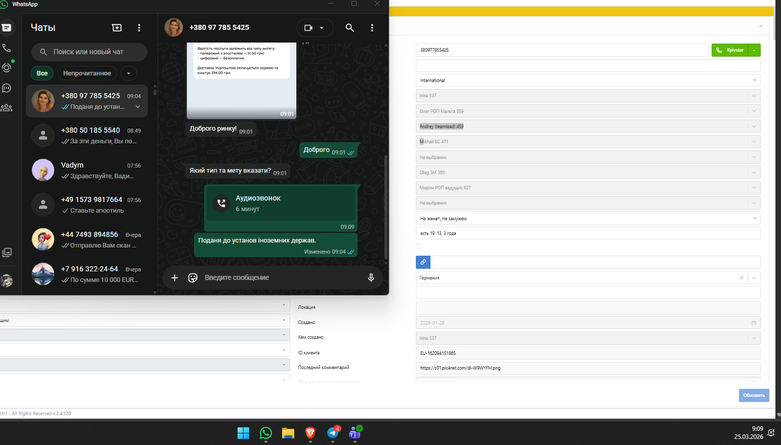
Task: Open Telegram from the taskbar
Action: click(333, 433)
